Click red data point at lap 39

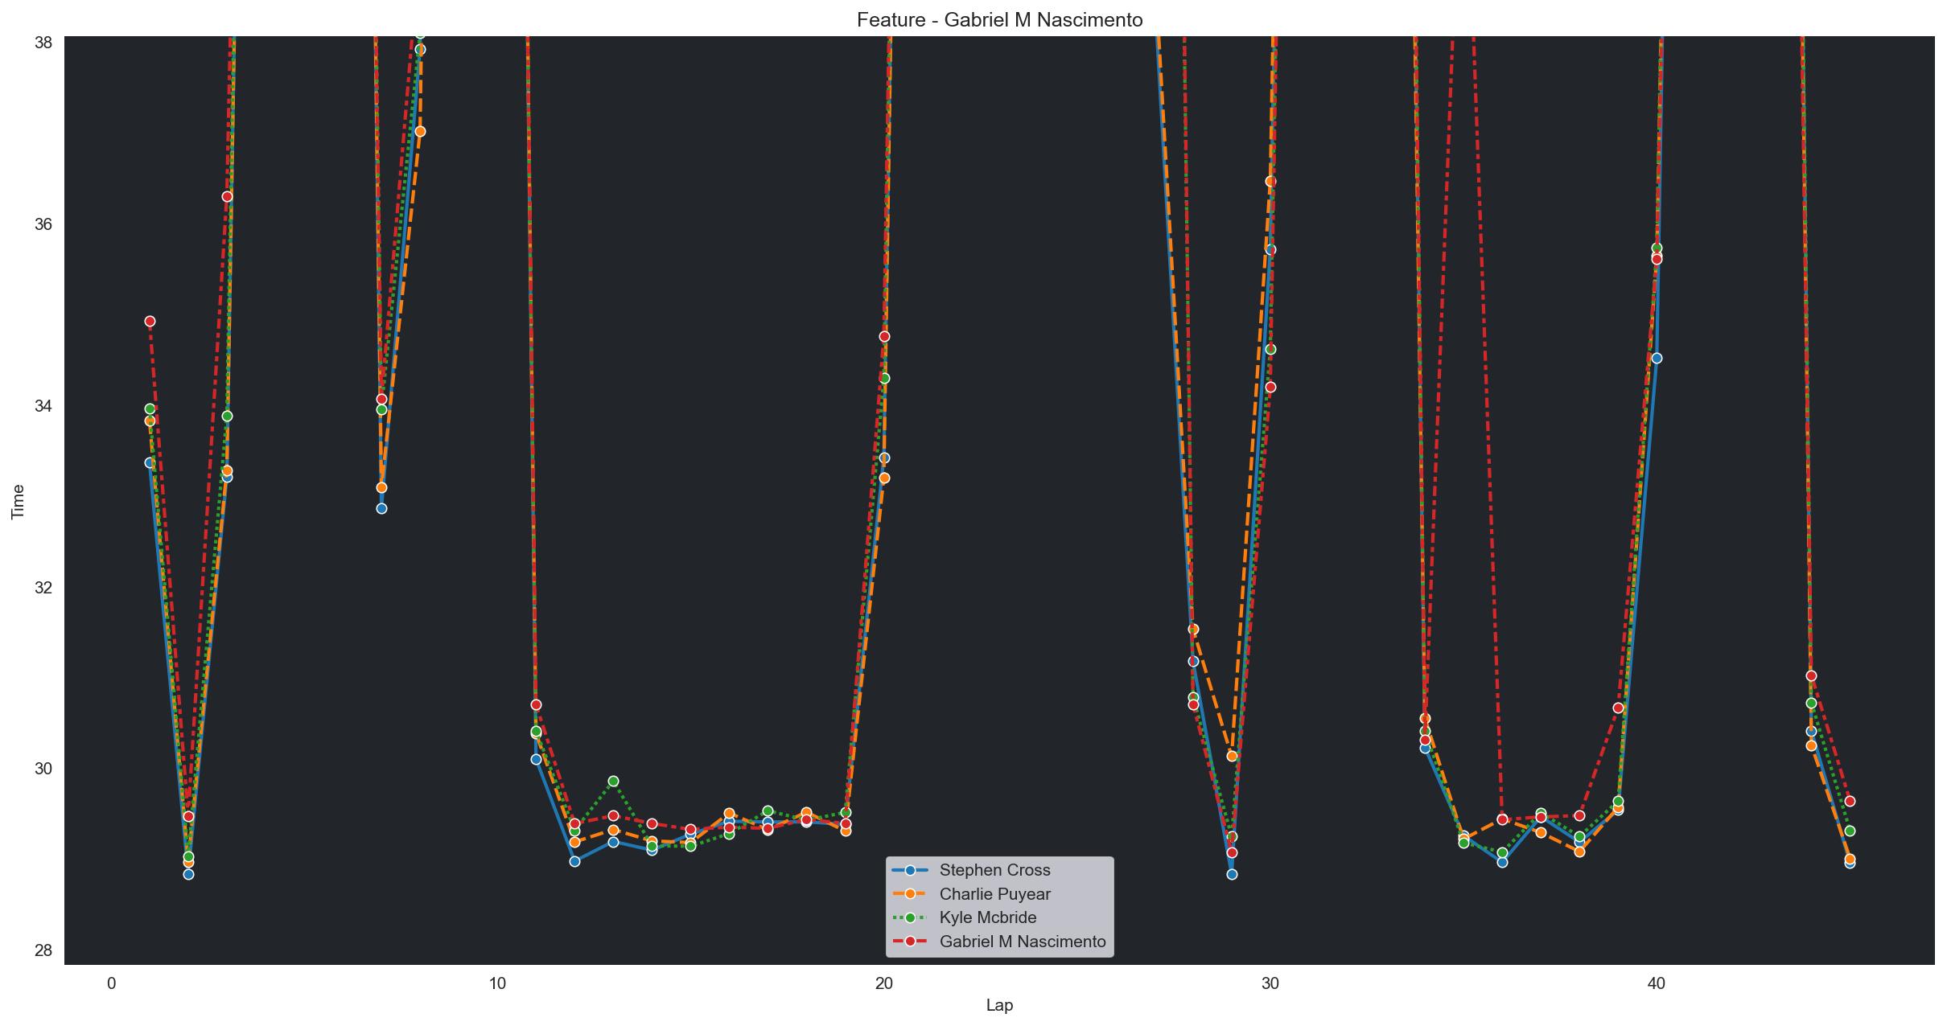[1618, 708]
